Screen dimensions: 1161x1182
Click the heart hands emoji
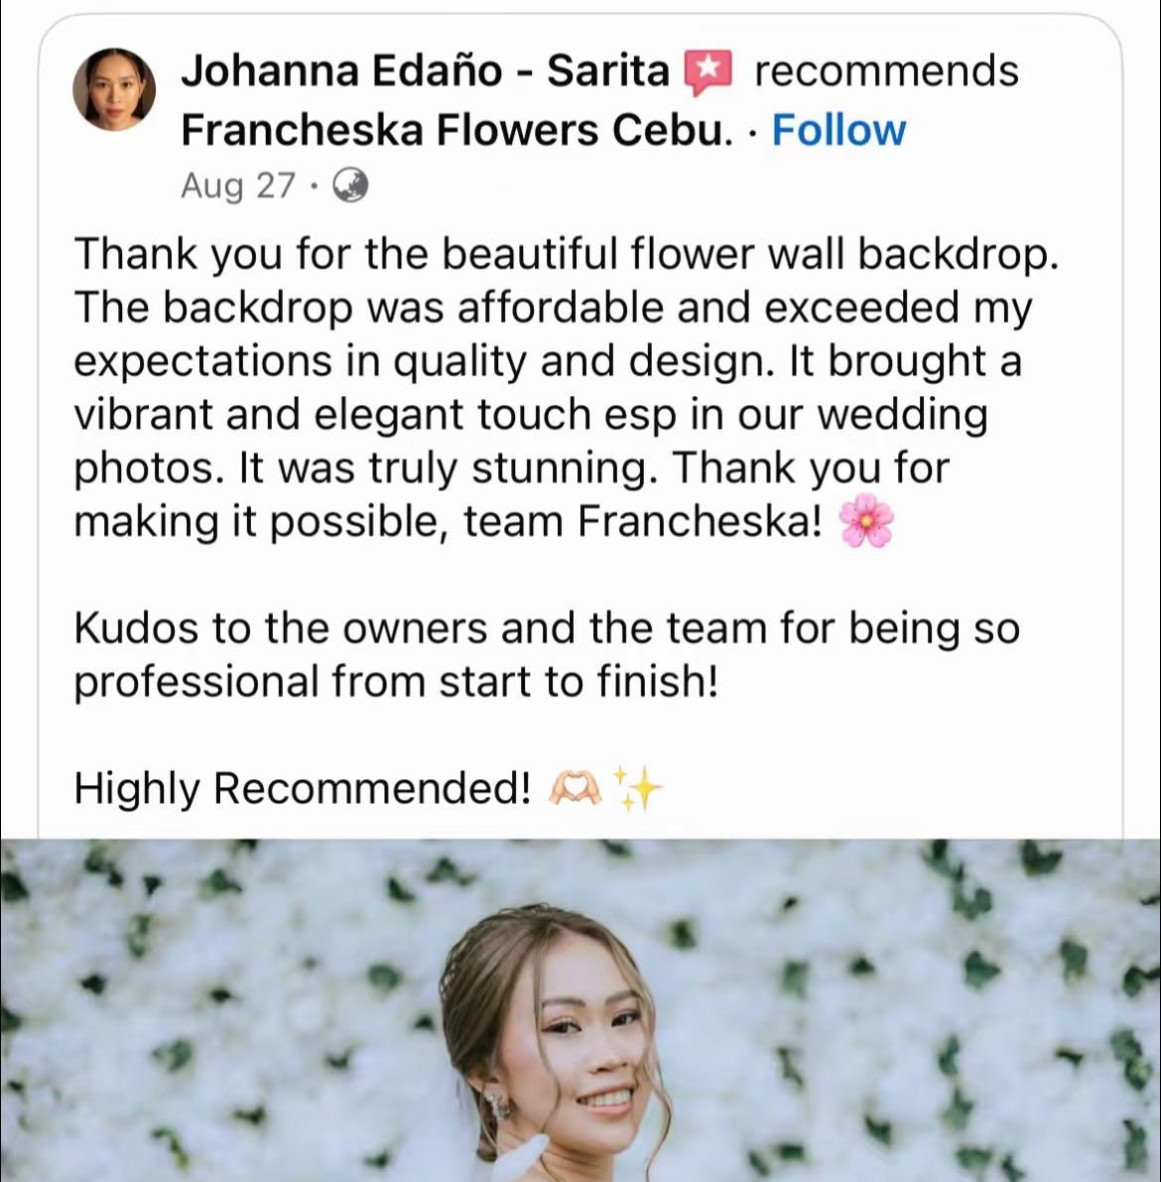point(575,789)
